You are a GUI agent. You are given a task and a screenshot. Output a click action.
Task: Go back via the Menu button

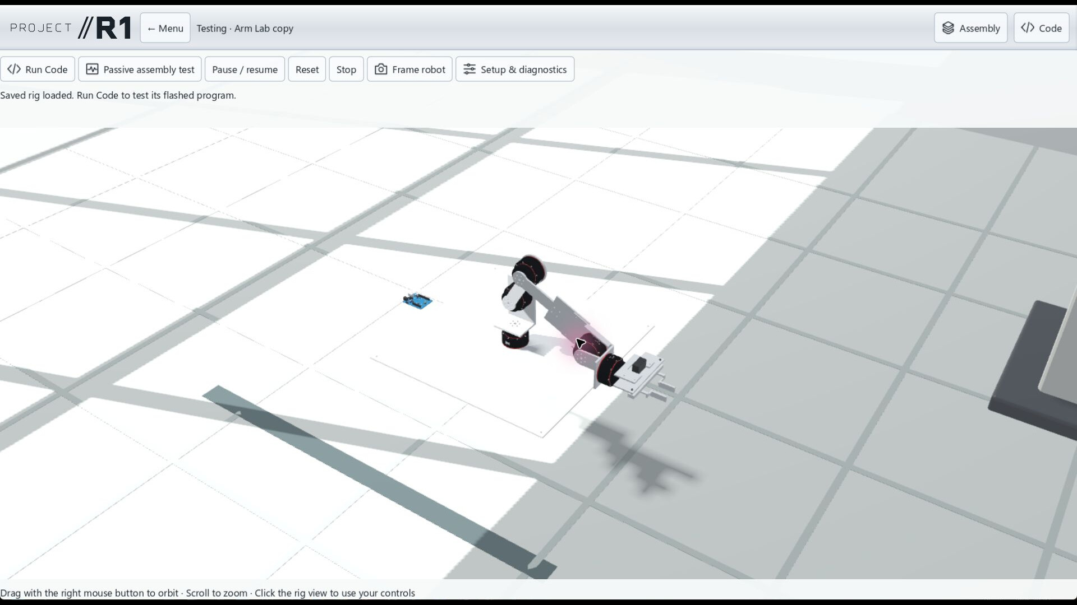(165, 28)
